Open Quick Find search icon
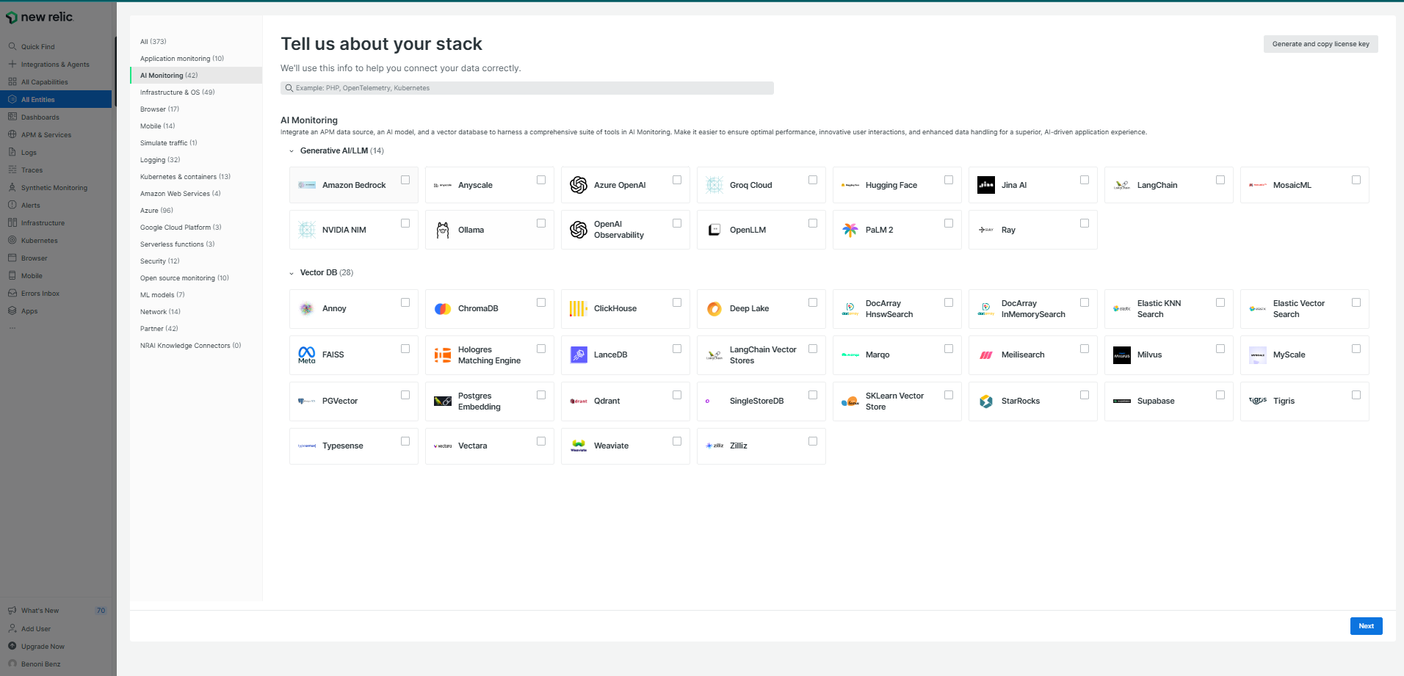Image resolution: width=1404 pixels, height=676 pixels. tap(12, 46)
